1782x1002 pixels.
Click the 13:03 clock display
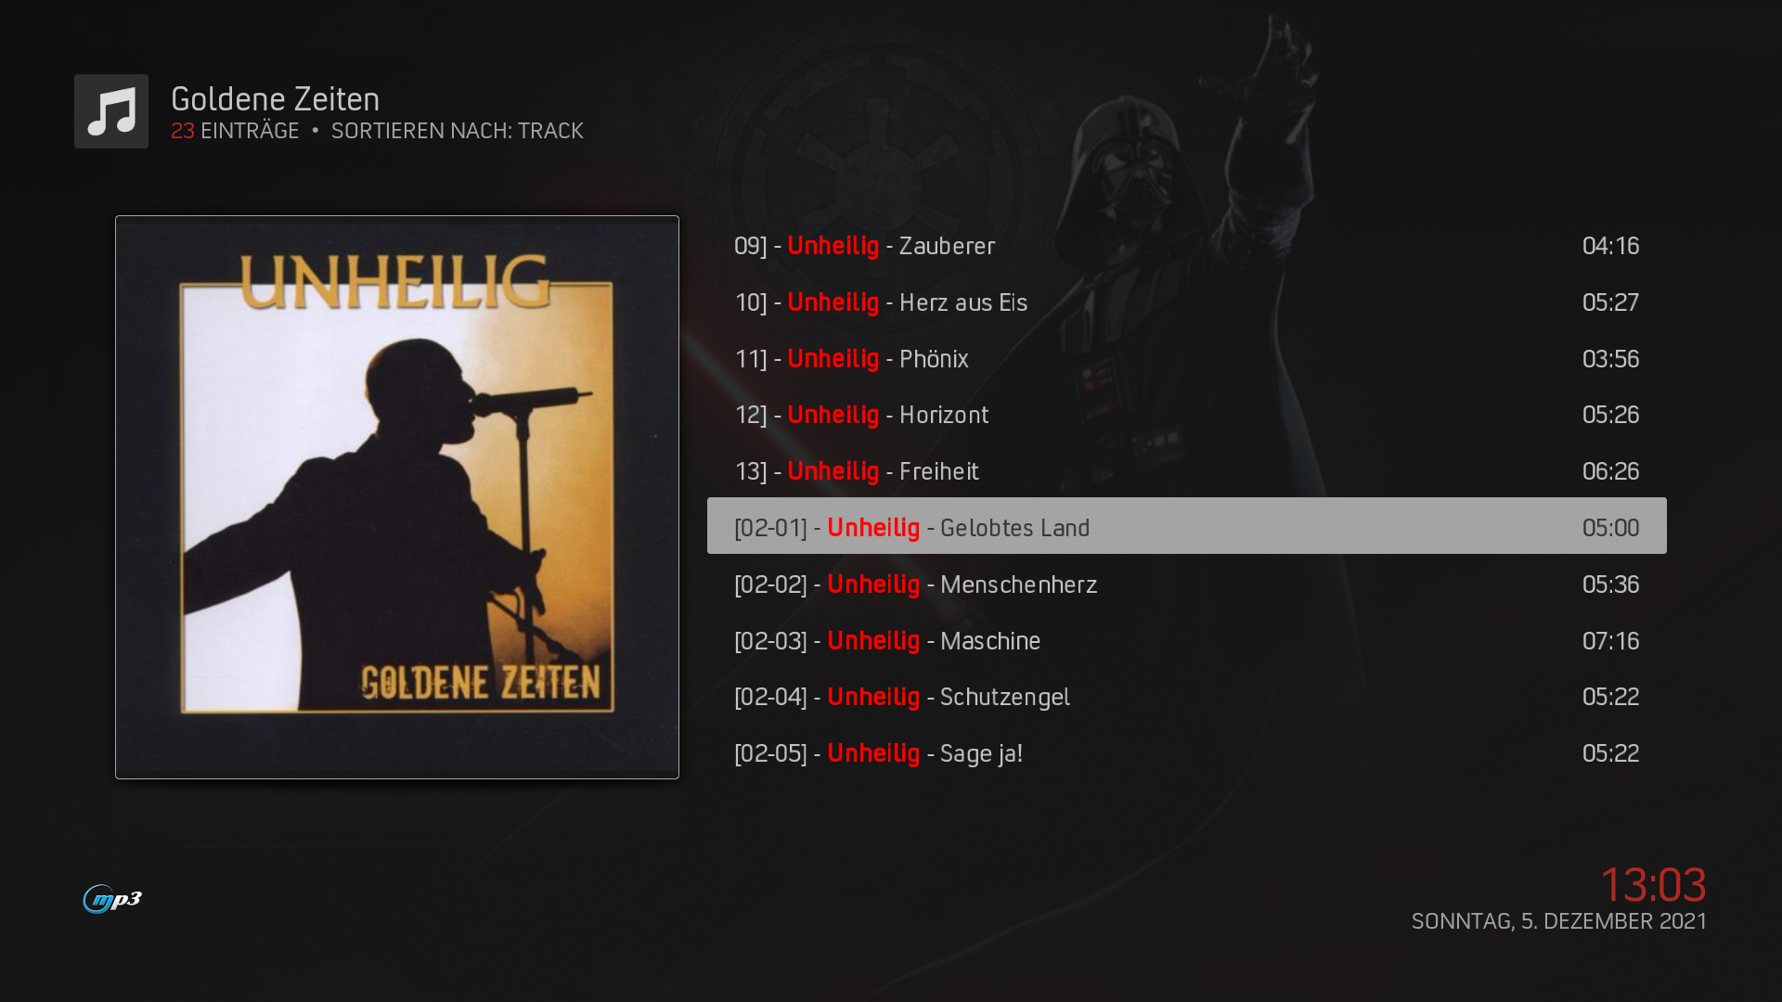coord(1653,884)
